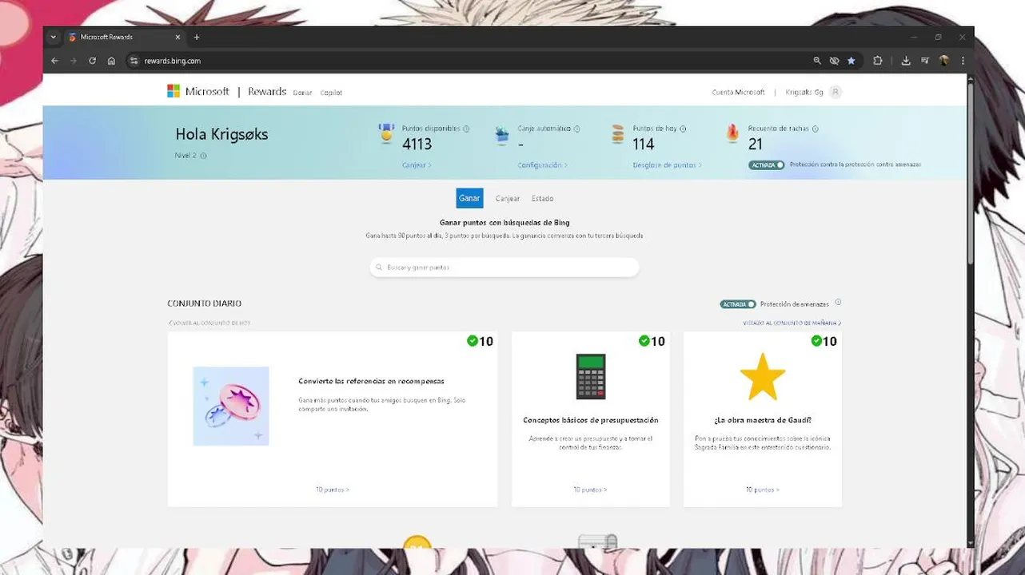Select the Microsoft Rewards browser tab
This screenshot has height=575, width=1025.
click(x=124, y=37)
